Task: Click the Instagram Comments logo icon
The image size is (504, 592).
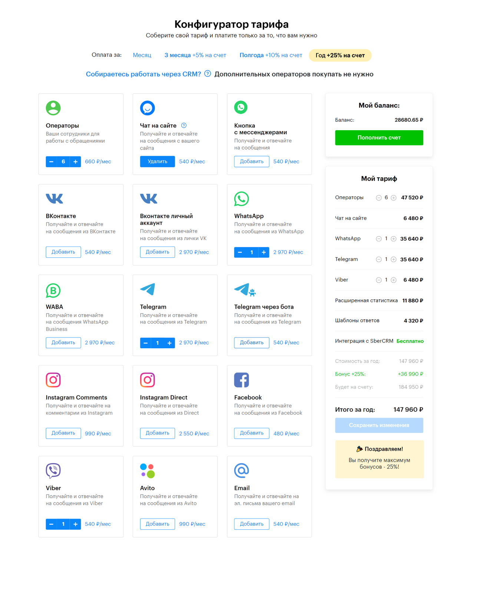Action: pos(53,380)
